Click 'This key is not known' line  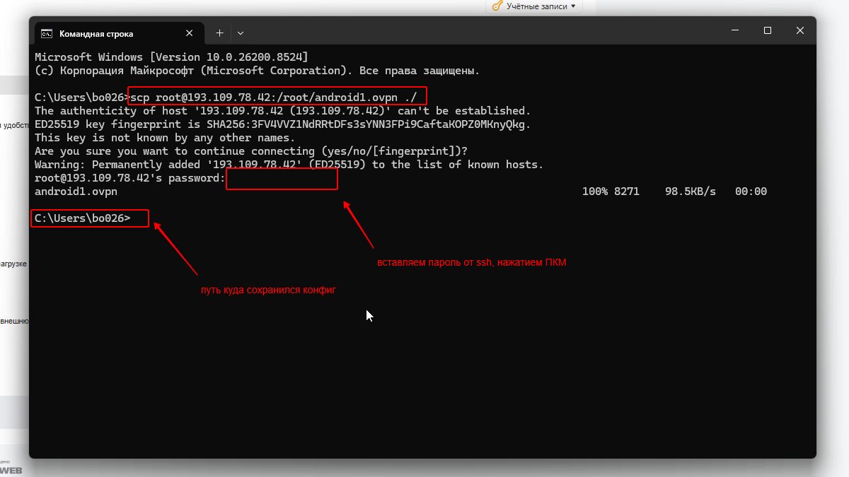tap(165, 138)
